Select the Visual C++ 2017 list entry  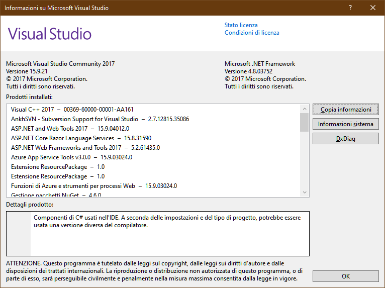click(x=72, y=110)
